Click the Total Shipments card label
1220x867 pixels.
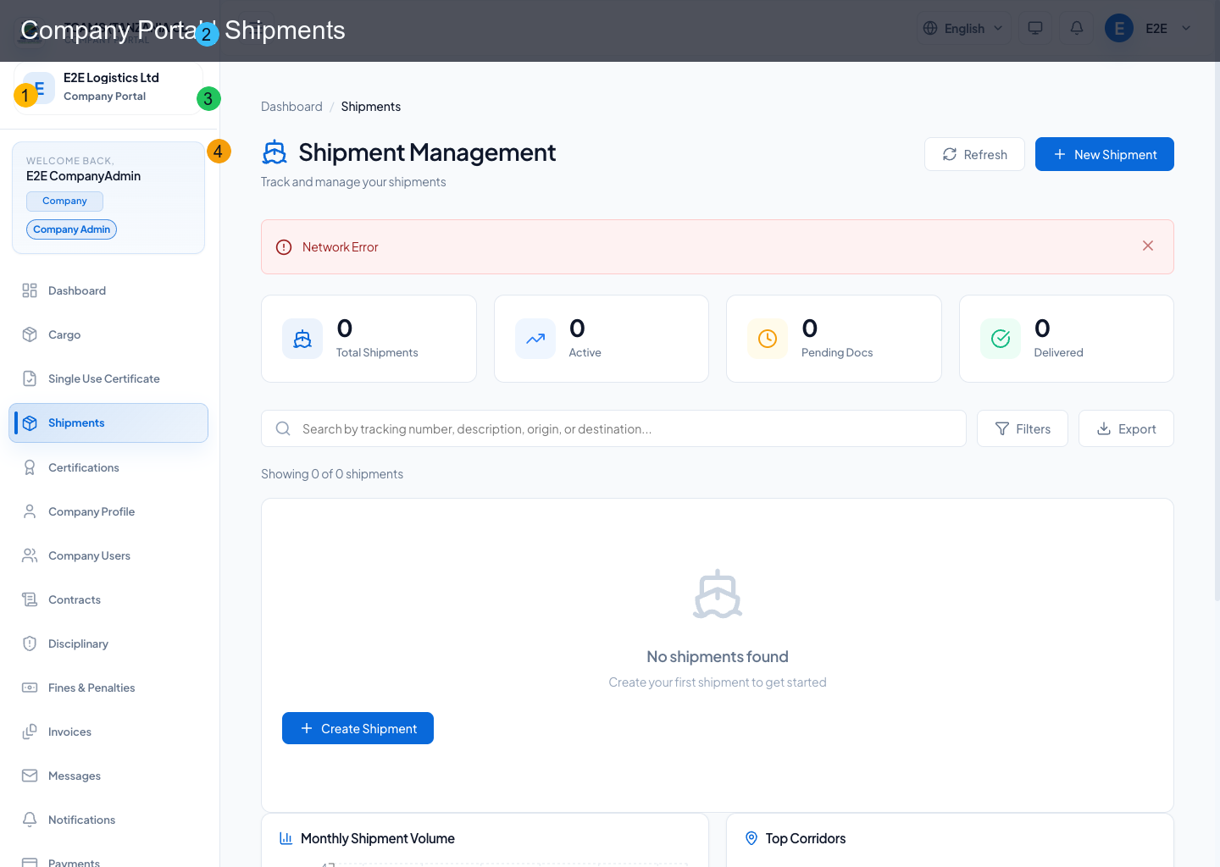(x=377, y=353)
